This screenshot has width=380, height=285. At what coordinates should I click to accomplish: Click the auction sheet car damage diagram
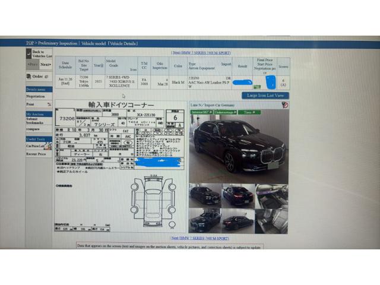point(153,201)
